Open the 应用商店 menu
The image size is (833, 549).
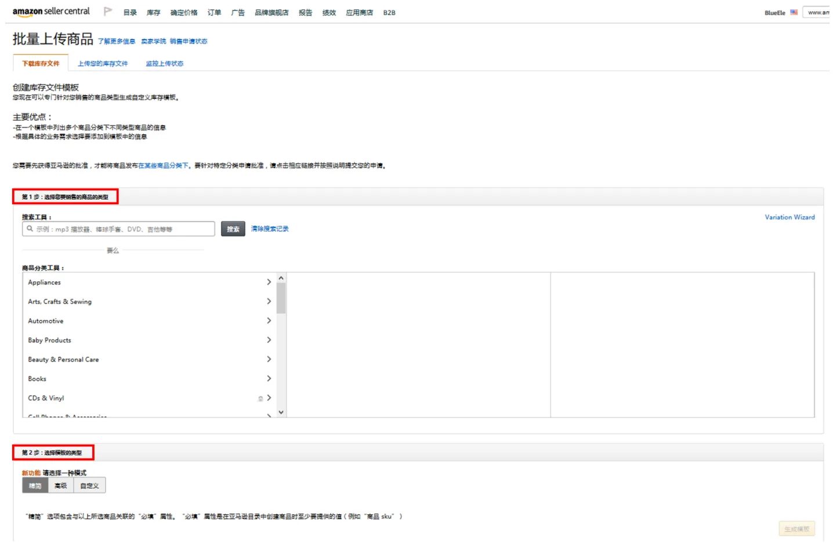[x=359, y=13]
